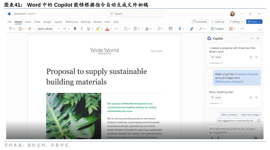Open the Editor pen icon
The height and width of the screenshot is (150, 270).
pyautogui.click(x=191, y=29)
